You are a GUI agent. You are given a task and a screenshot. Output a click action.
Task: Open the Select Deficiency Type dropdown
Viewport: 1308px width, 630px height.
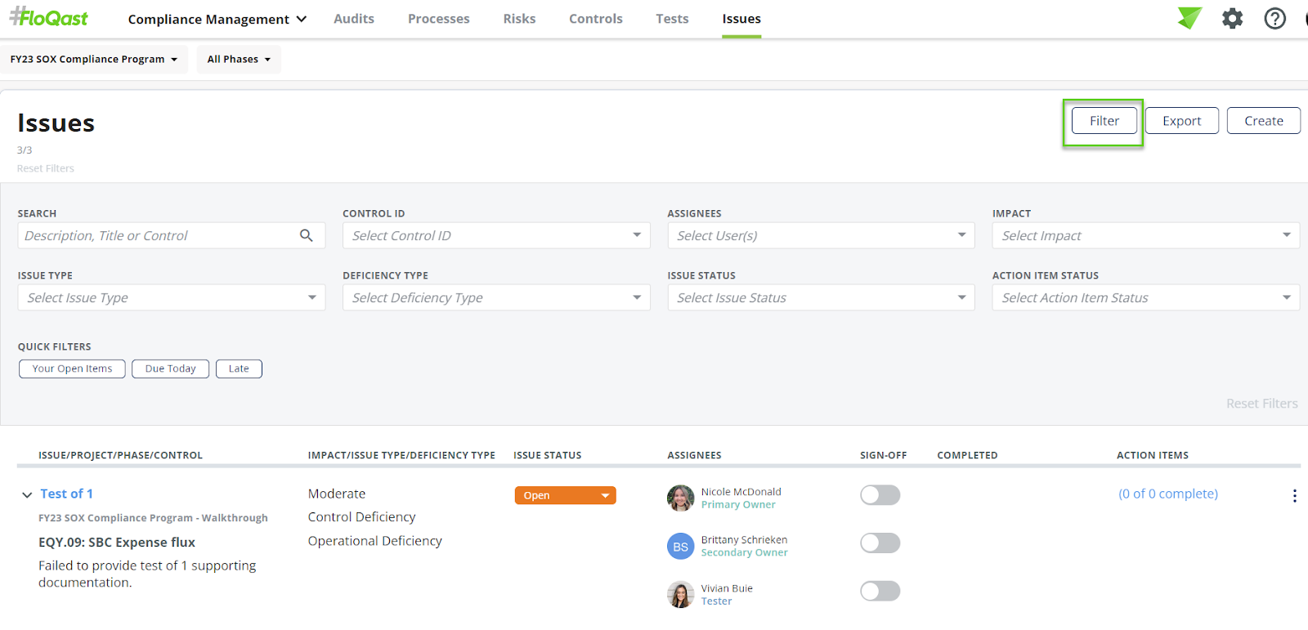pos(496,297)
